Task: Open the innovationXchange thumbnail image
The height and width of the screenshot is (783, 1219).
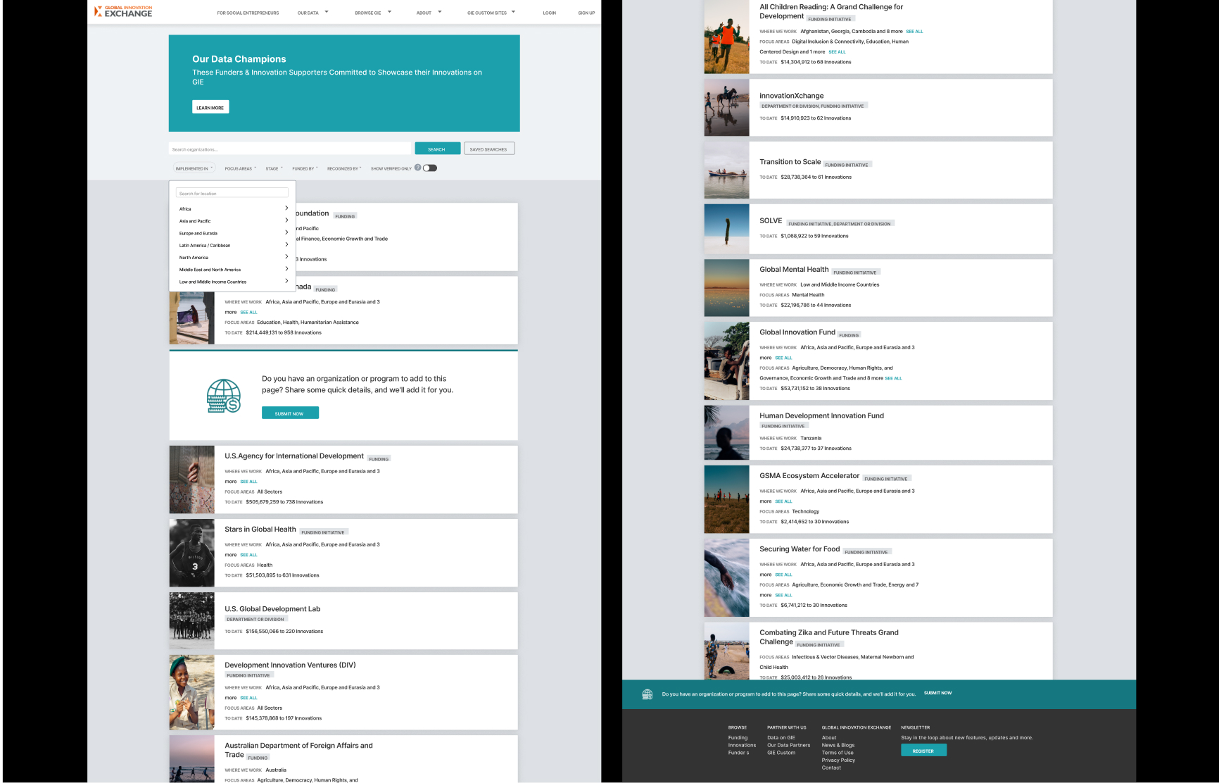Action: point(726,108)
